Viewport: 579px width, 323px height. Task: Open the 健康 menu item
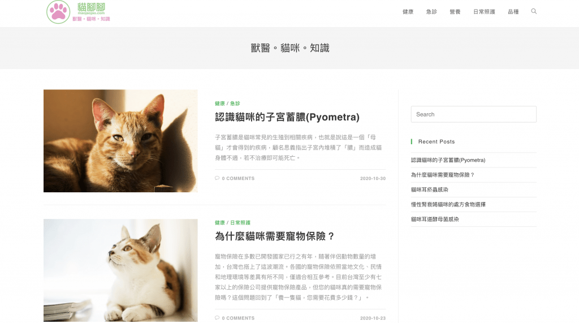coord(408,12)
